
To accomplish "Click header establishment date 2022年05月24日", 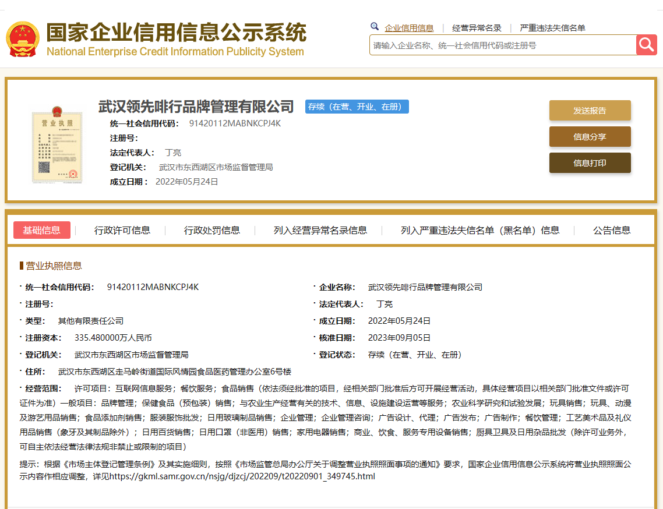I will pos(186,182).
